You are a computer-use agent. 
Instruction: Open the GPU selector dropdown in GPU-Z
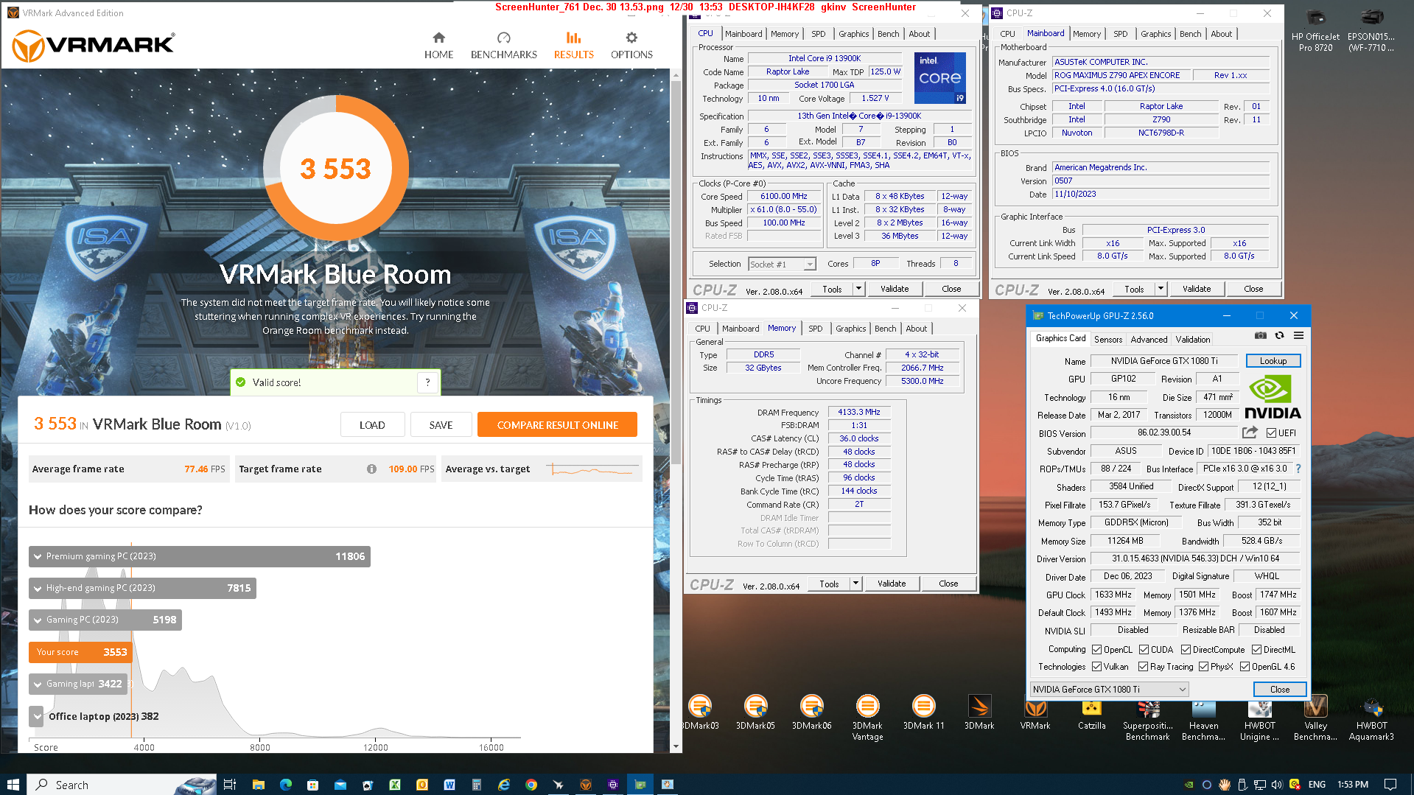(x=1110, y=690)
